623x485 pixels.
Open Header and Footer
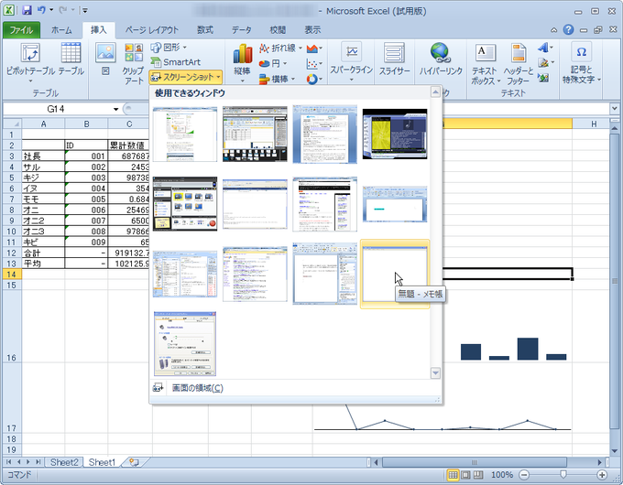[x=519, y=63]
